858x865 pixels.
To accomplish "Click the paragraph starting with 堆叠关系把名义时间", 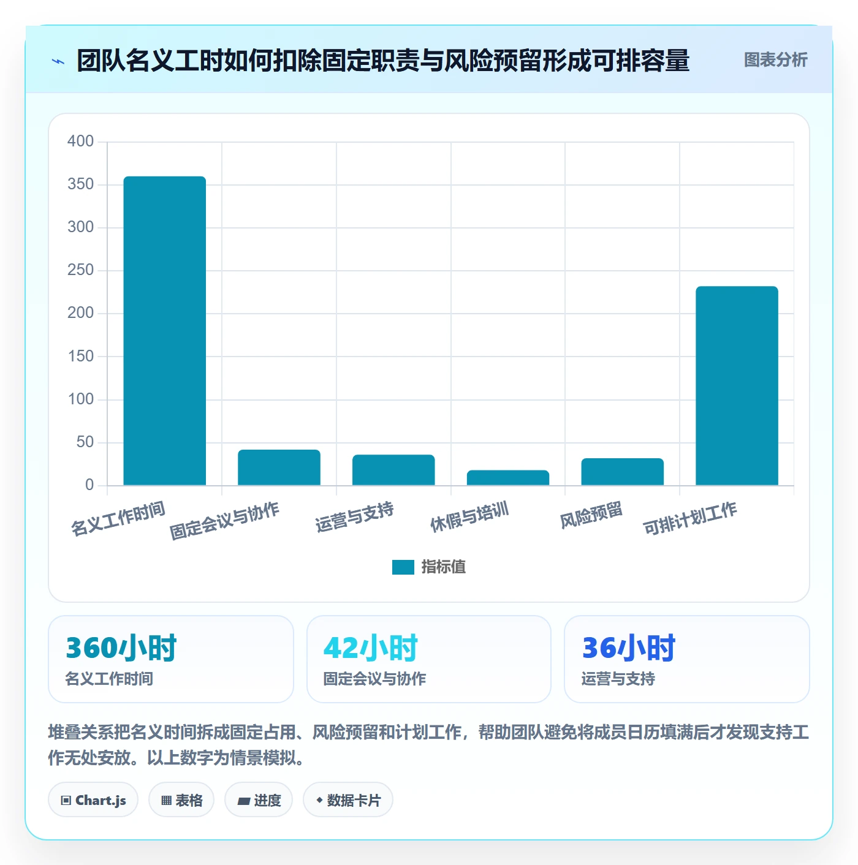I will 428,745.
